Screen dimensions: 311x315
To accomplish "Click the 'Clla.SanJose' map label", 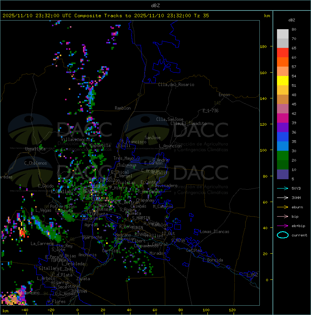I will coord(170,119).
